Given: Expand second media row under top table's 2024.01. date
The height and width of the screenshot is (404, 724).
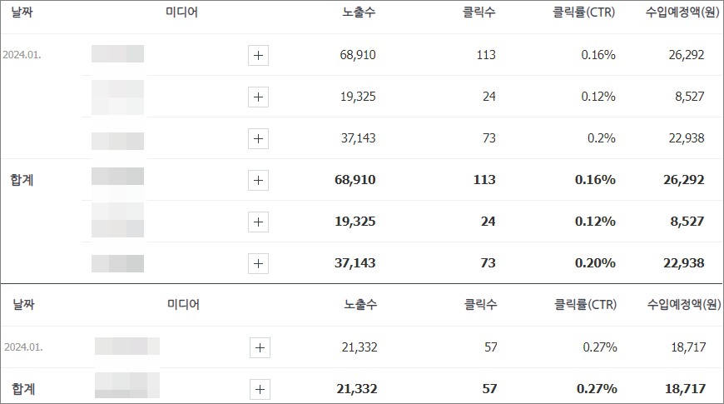Looking at the screenshot, I should point(258,97).
